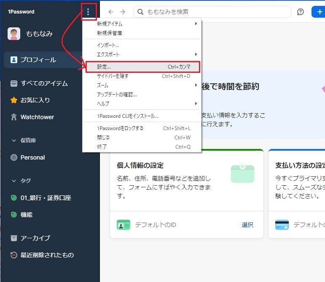Expand the 新規アイテム submenu arrow
The width and height of the screenshot is (325, 282).
[x=196, y=24]
